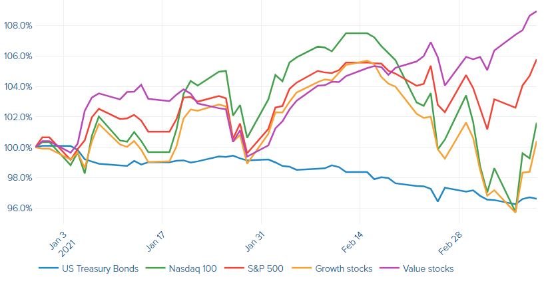Toggle the US Treasury Bonds legend label
The height and width of the screenshot is (281, 546).
click(x=99, y=269)
